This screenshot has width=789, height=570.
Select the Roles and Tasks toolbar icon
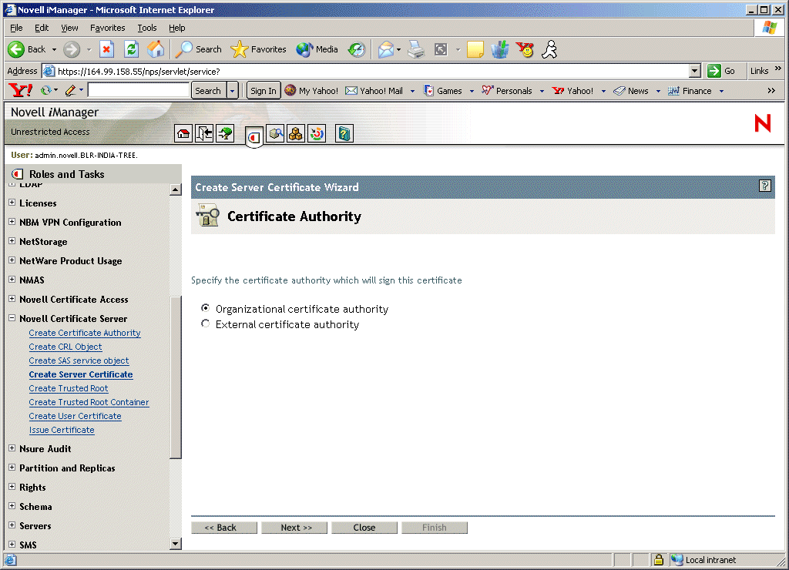(x=254, y=136)
